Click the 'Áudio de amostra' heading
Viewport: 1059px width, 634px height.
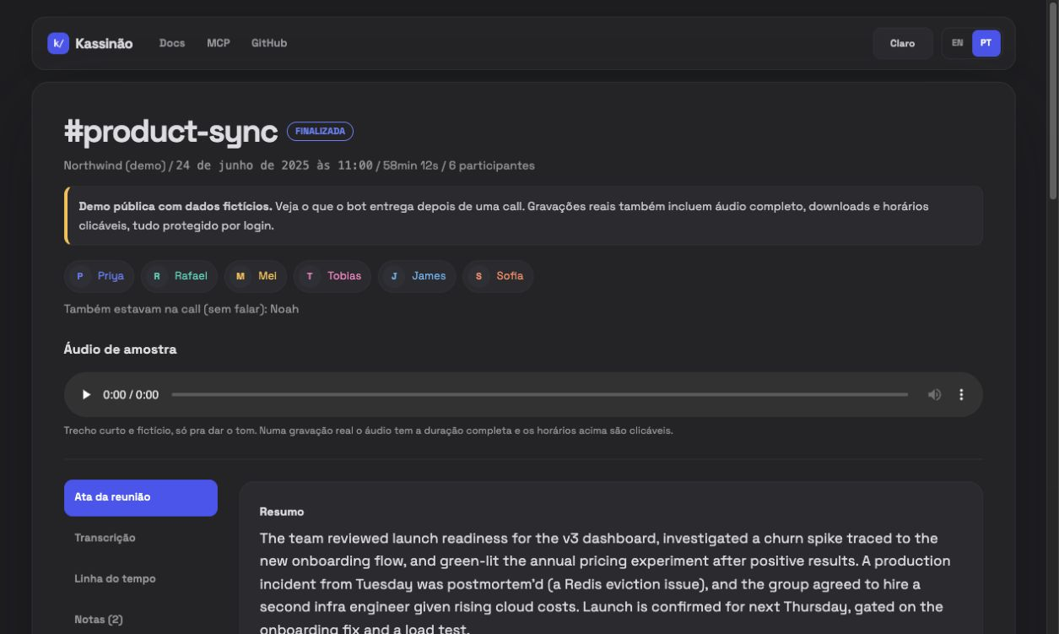(120, 349)
